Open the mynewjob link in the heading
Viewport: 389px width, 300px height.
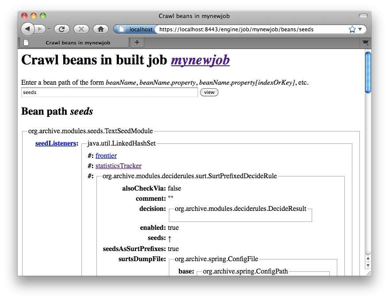click(200, 60)
